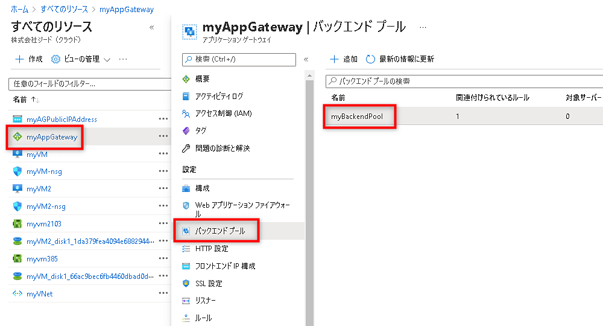603x326 pixels.
Task: Click the ルール icon
Action: 186,318
